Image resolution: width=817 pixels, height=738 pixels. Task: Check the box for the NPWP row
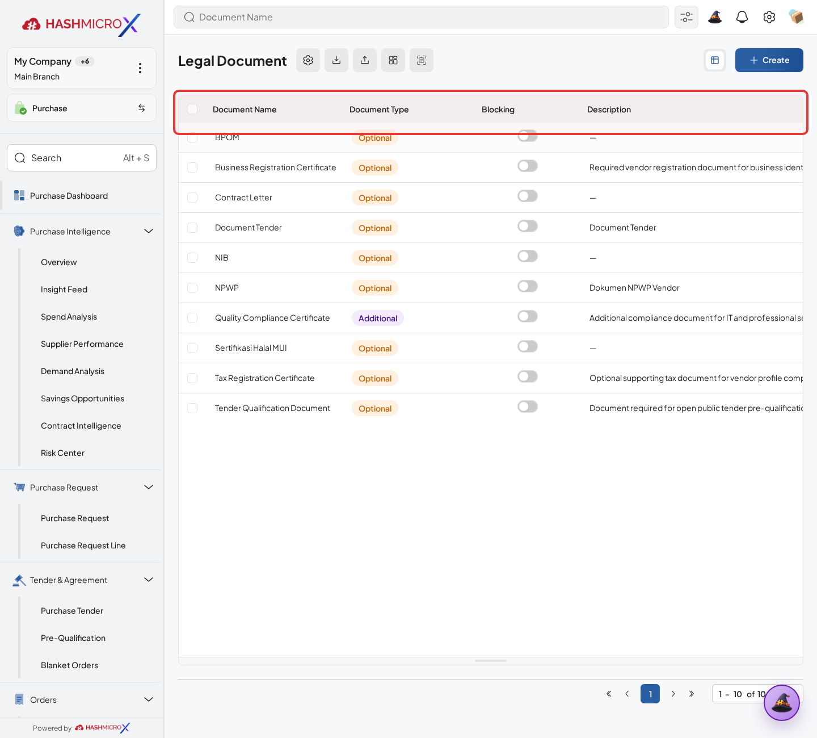192,288
